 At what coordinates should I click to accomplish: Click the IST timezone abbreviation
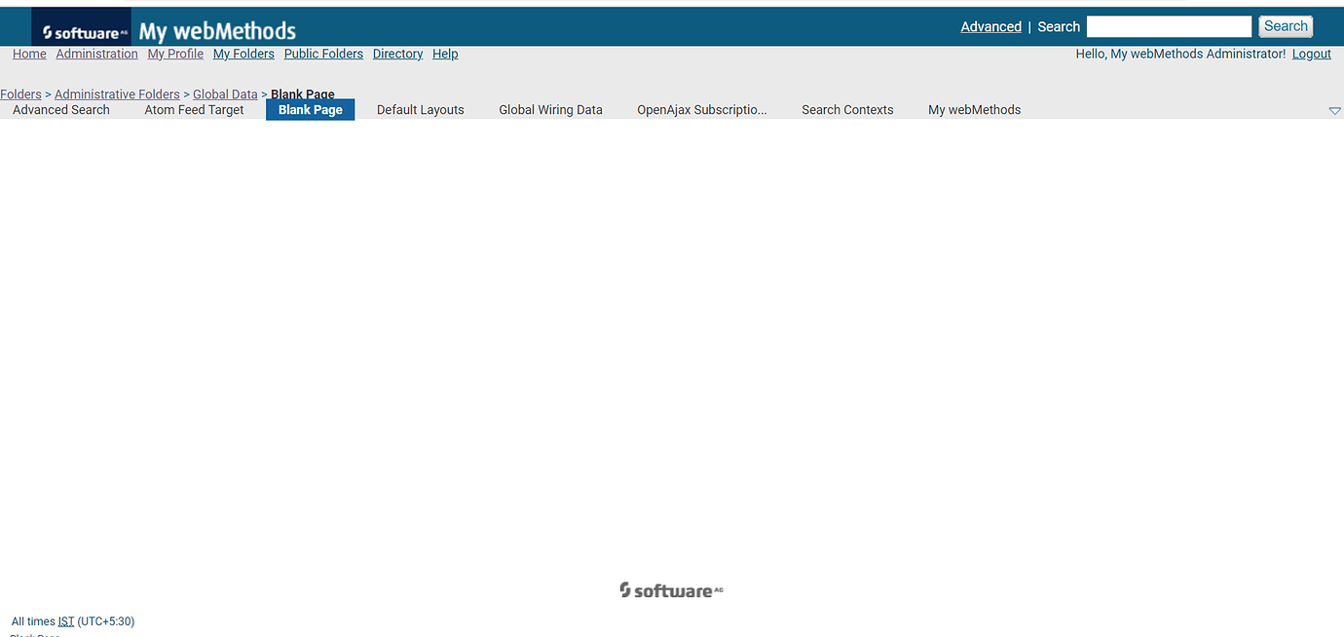[66, 621]
